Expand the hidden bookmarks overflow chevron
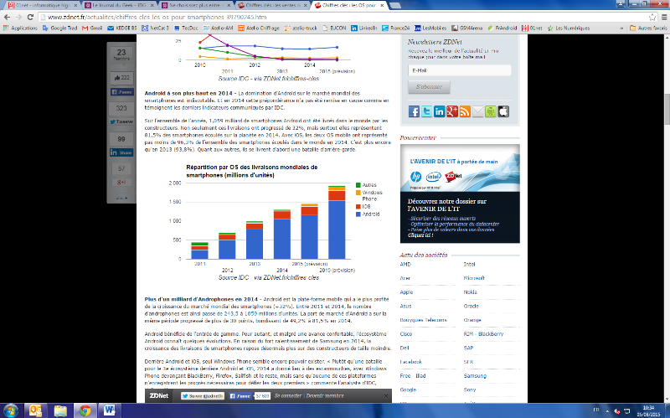The height and width of the screenshot is (418, 670). 621,28
